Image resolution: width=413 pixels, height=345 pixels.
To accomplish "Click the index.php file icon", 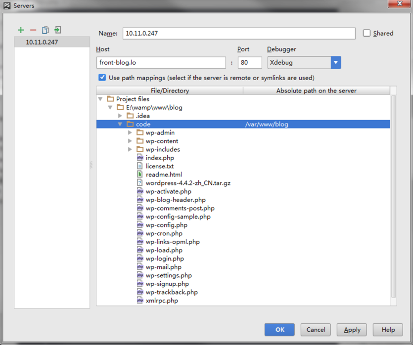I will click(140, 158).
